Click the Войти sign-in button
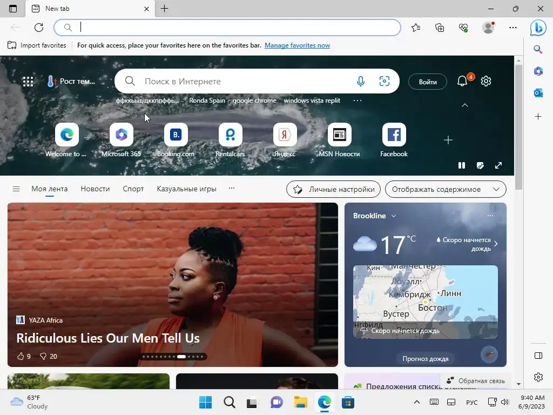This screenshot has width=553, height=415. click(428, 82)
